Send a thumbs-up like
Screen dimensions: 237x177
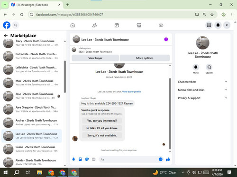coord(168,160)
